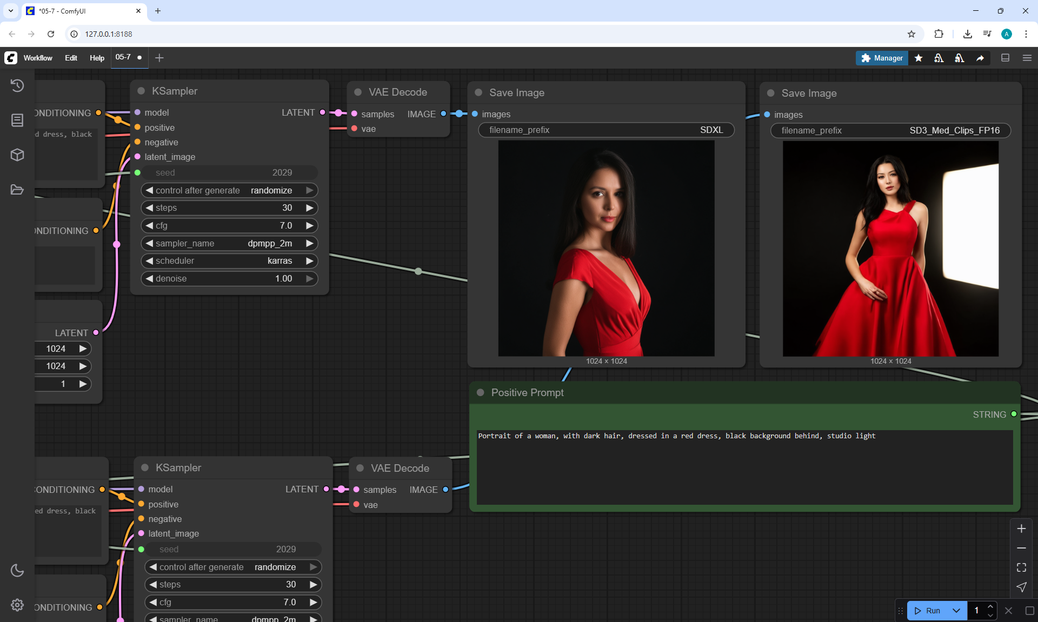The image size is (1038, 622).
Task: Open the Edit menu
Action: (71, 58)
